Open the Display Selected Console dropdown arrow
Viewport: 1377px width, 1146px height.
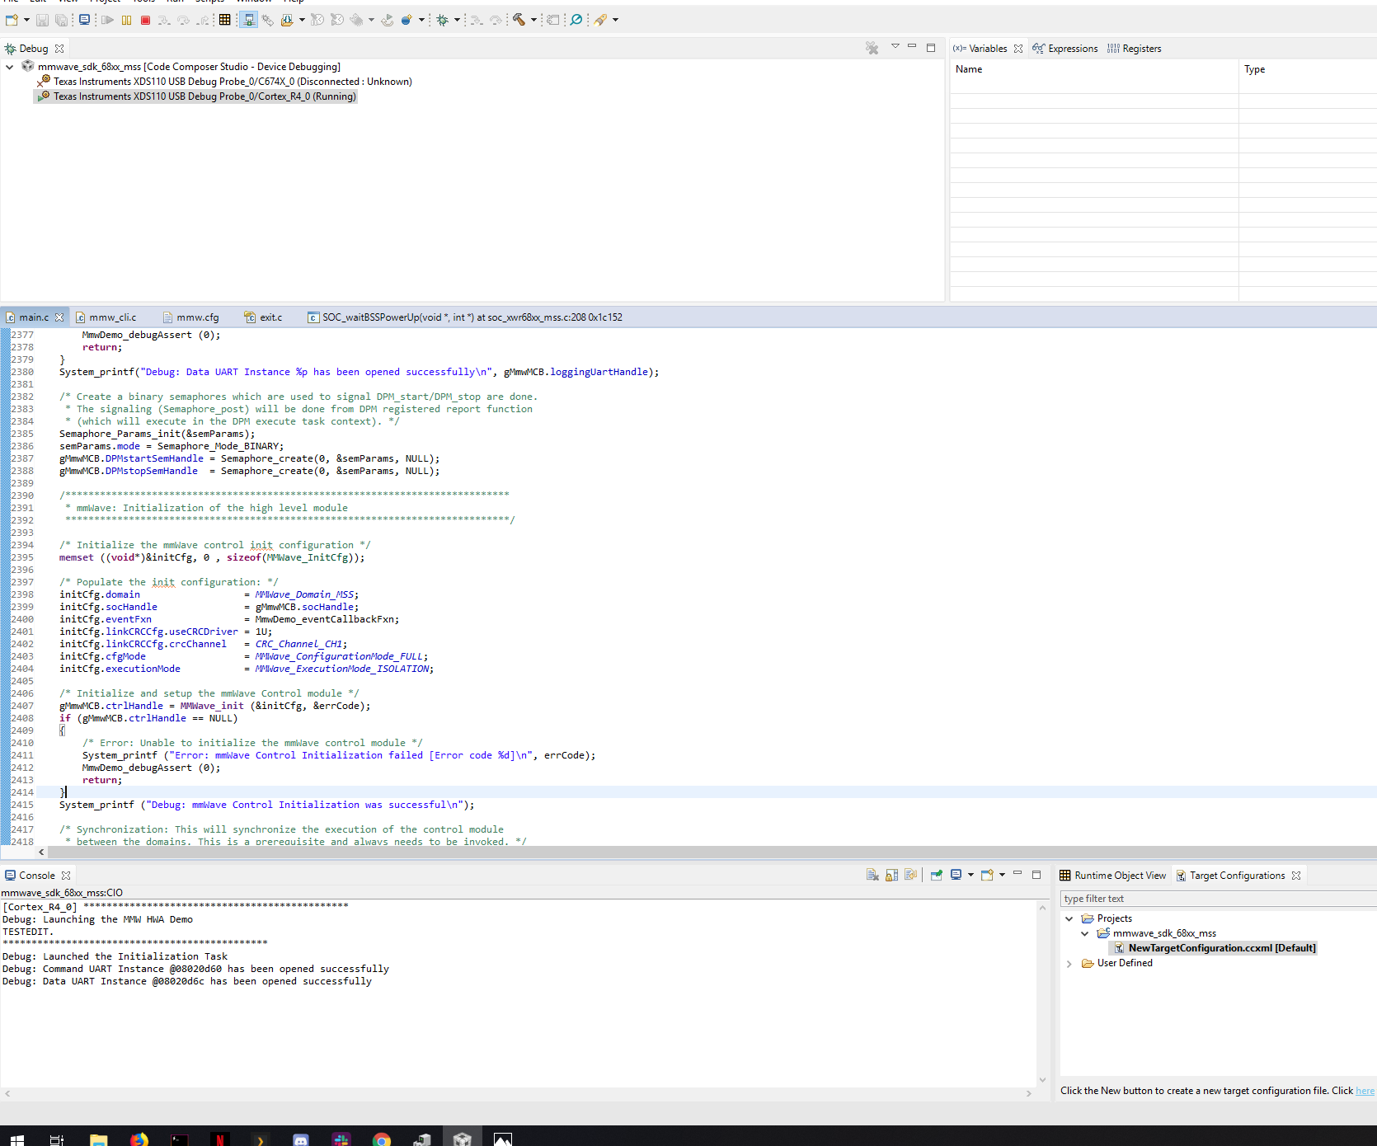(970, 876)
